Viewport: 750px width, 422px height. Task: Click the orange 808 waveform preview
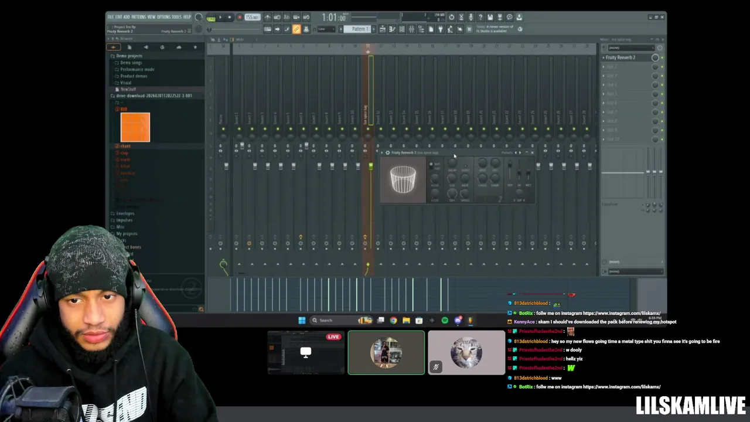tap(135, 127)
